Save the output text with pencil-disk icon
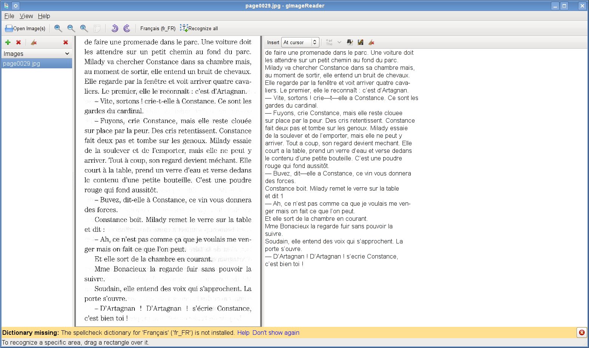This screenshot has width=589, height=348. tap(361, 42)
